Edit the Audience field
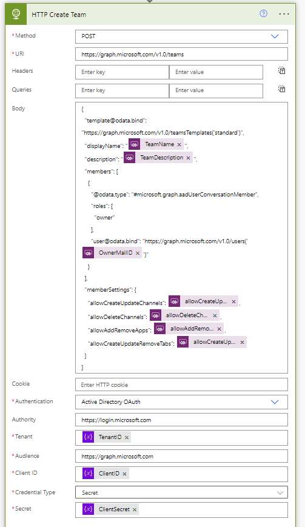Viewport: 305px width, 527px height. [x=181, y=456]
